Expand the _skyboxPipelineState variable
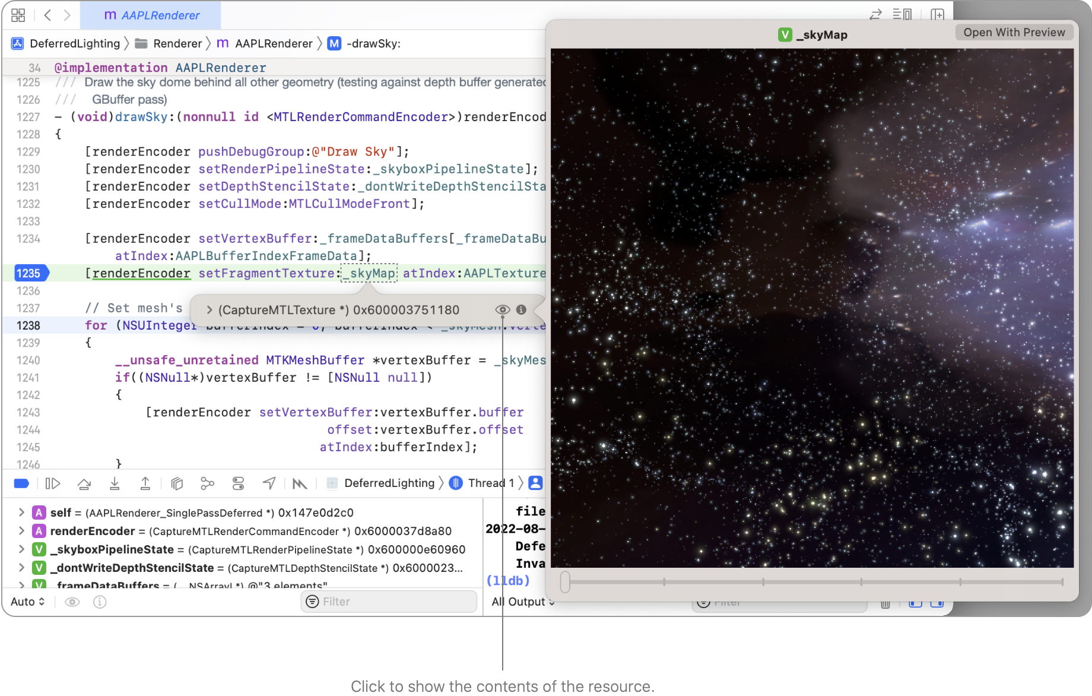Viewport: 1092px width, 696px height. click(22, 549)
